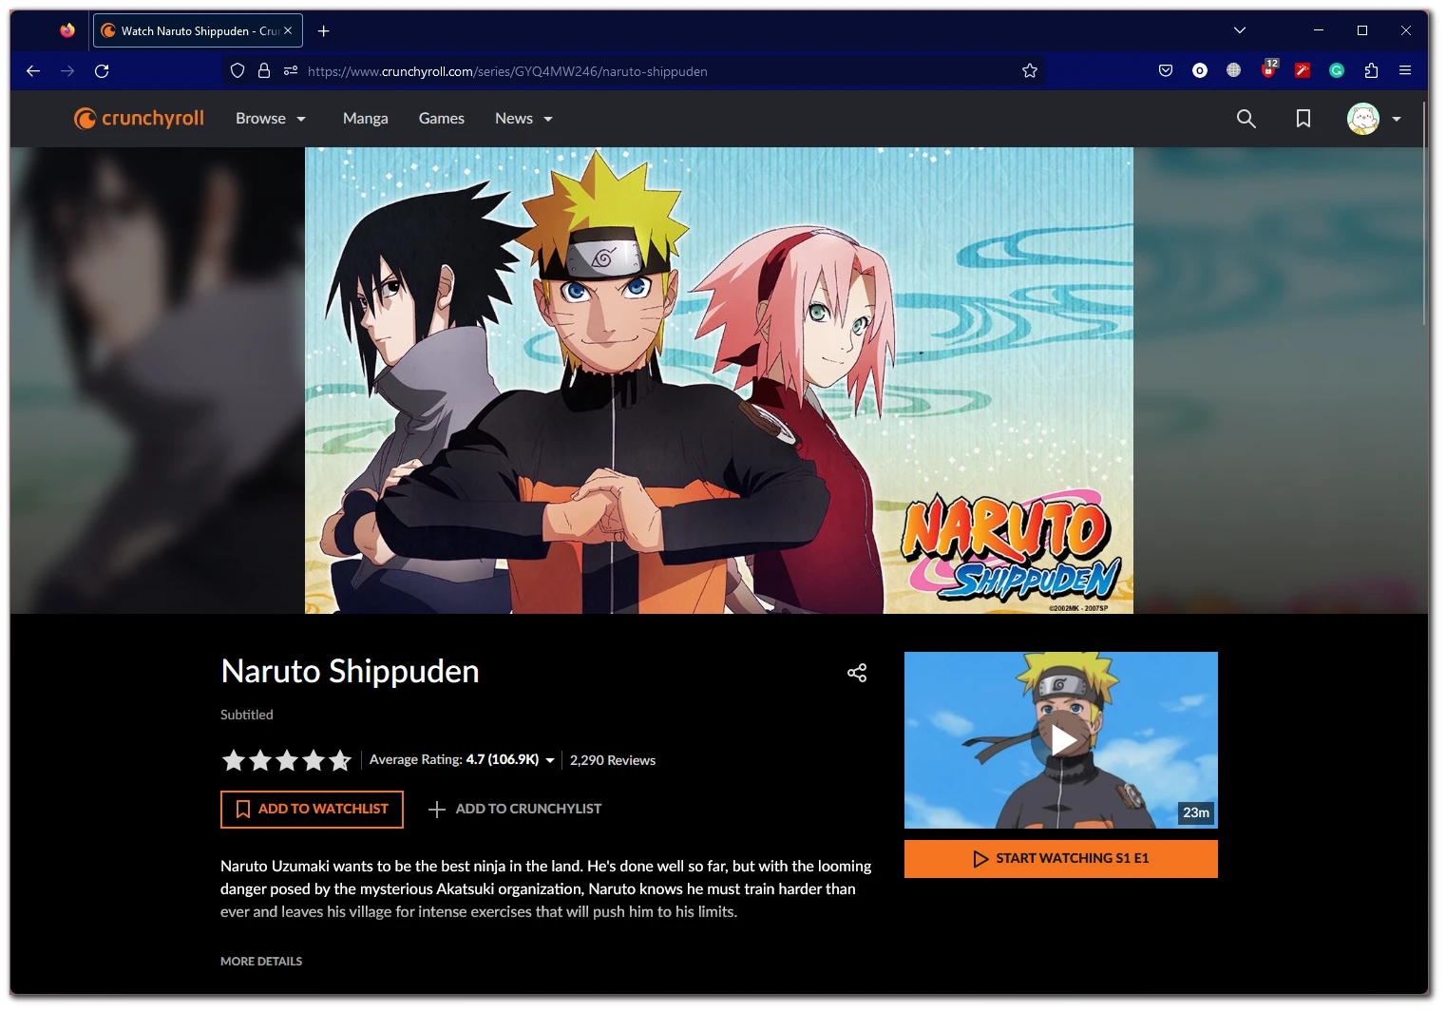View site security padlock info
The image size is (1446, 1012).
point(264,70)
